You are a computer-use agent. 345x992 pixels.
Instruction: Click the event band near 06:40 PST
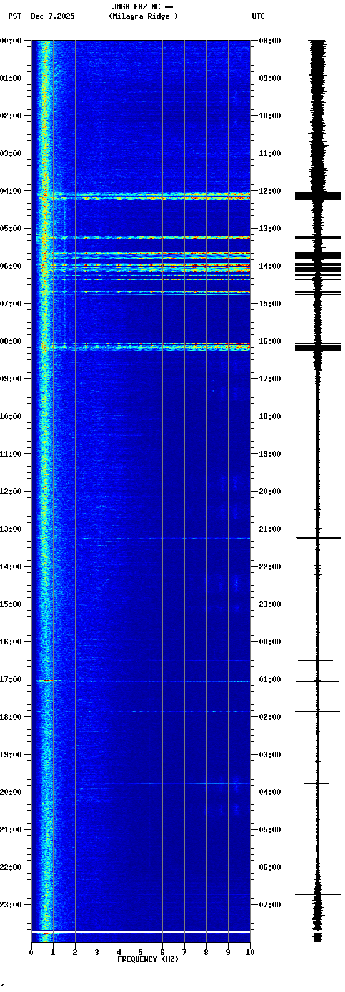tap(141, 292)
